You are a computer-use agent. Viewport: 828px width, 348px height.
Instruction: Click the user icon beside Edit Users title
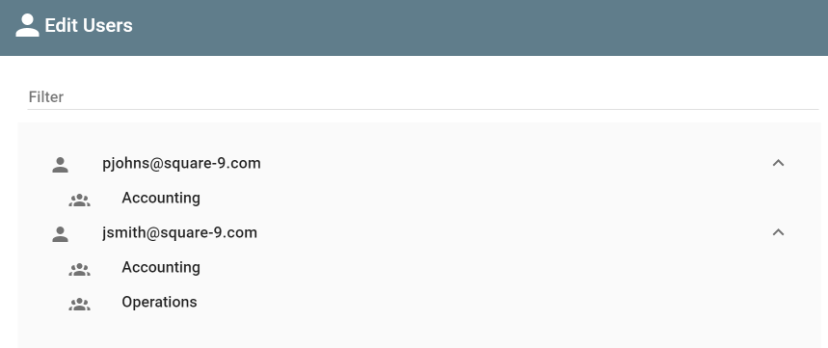pyautogui.click(x=27, y=25)
